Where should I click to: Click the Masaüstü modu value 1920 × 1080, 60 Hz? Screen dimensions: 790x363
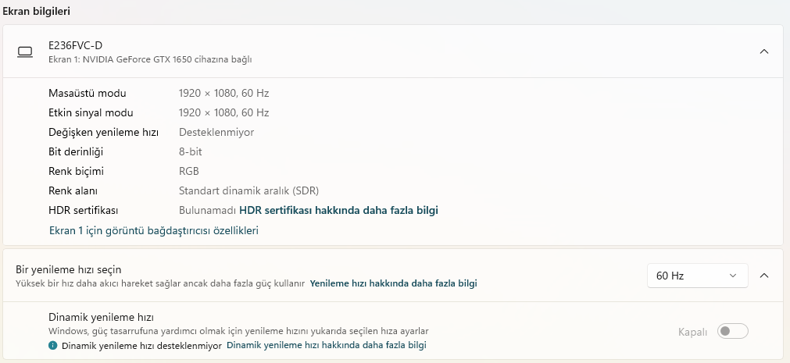click(223, 93)
